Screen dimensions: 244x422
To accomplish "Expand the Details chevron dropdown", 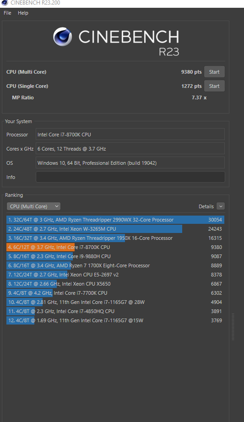I will [x=221, y=206].
